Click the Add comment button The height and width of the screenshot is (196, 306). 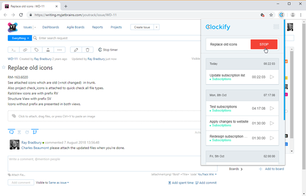pos(21,183)
